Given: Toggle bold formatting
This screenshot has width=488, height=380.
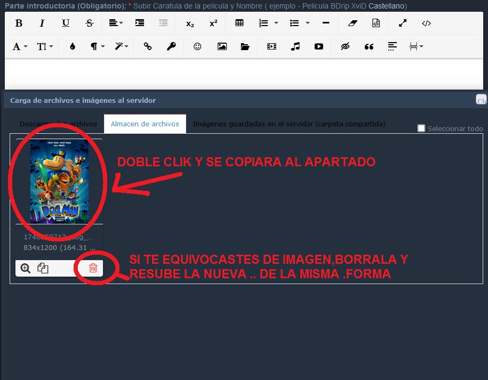Looking at the screenshot, I should [x=19, y=23].
